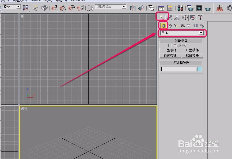Image resolution: width=232 pixels, height=159 pixels.
Task: Toggle the 3D Snaps magnet icon
Action: (x=54, y=8)
